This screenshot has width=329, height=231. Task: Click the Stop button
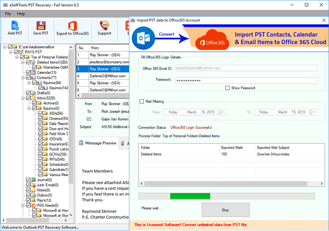coord(225,210)
